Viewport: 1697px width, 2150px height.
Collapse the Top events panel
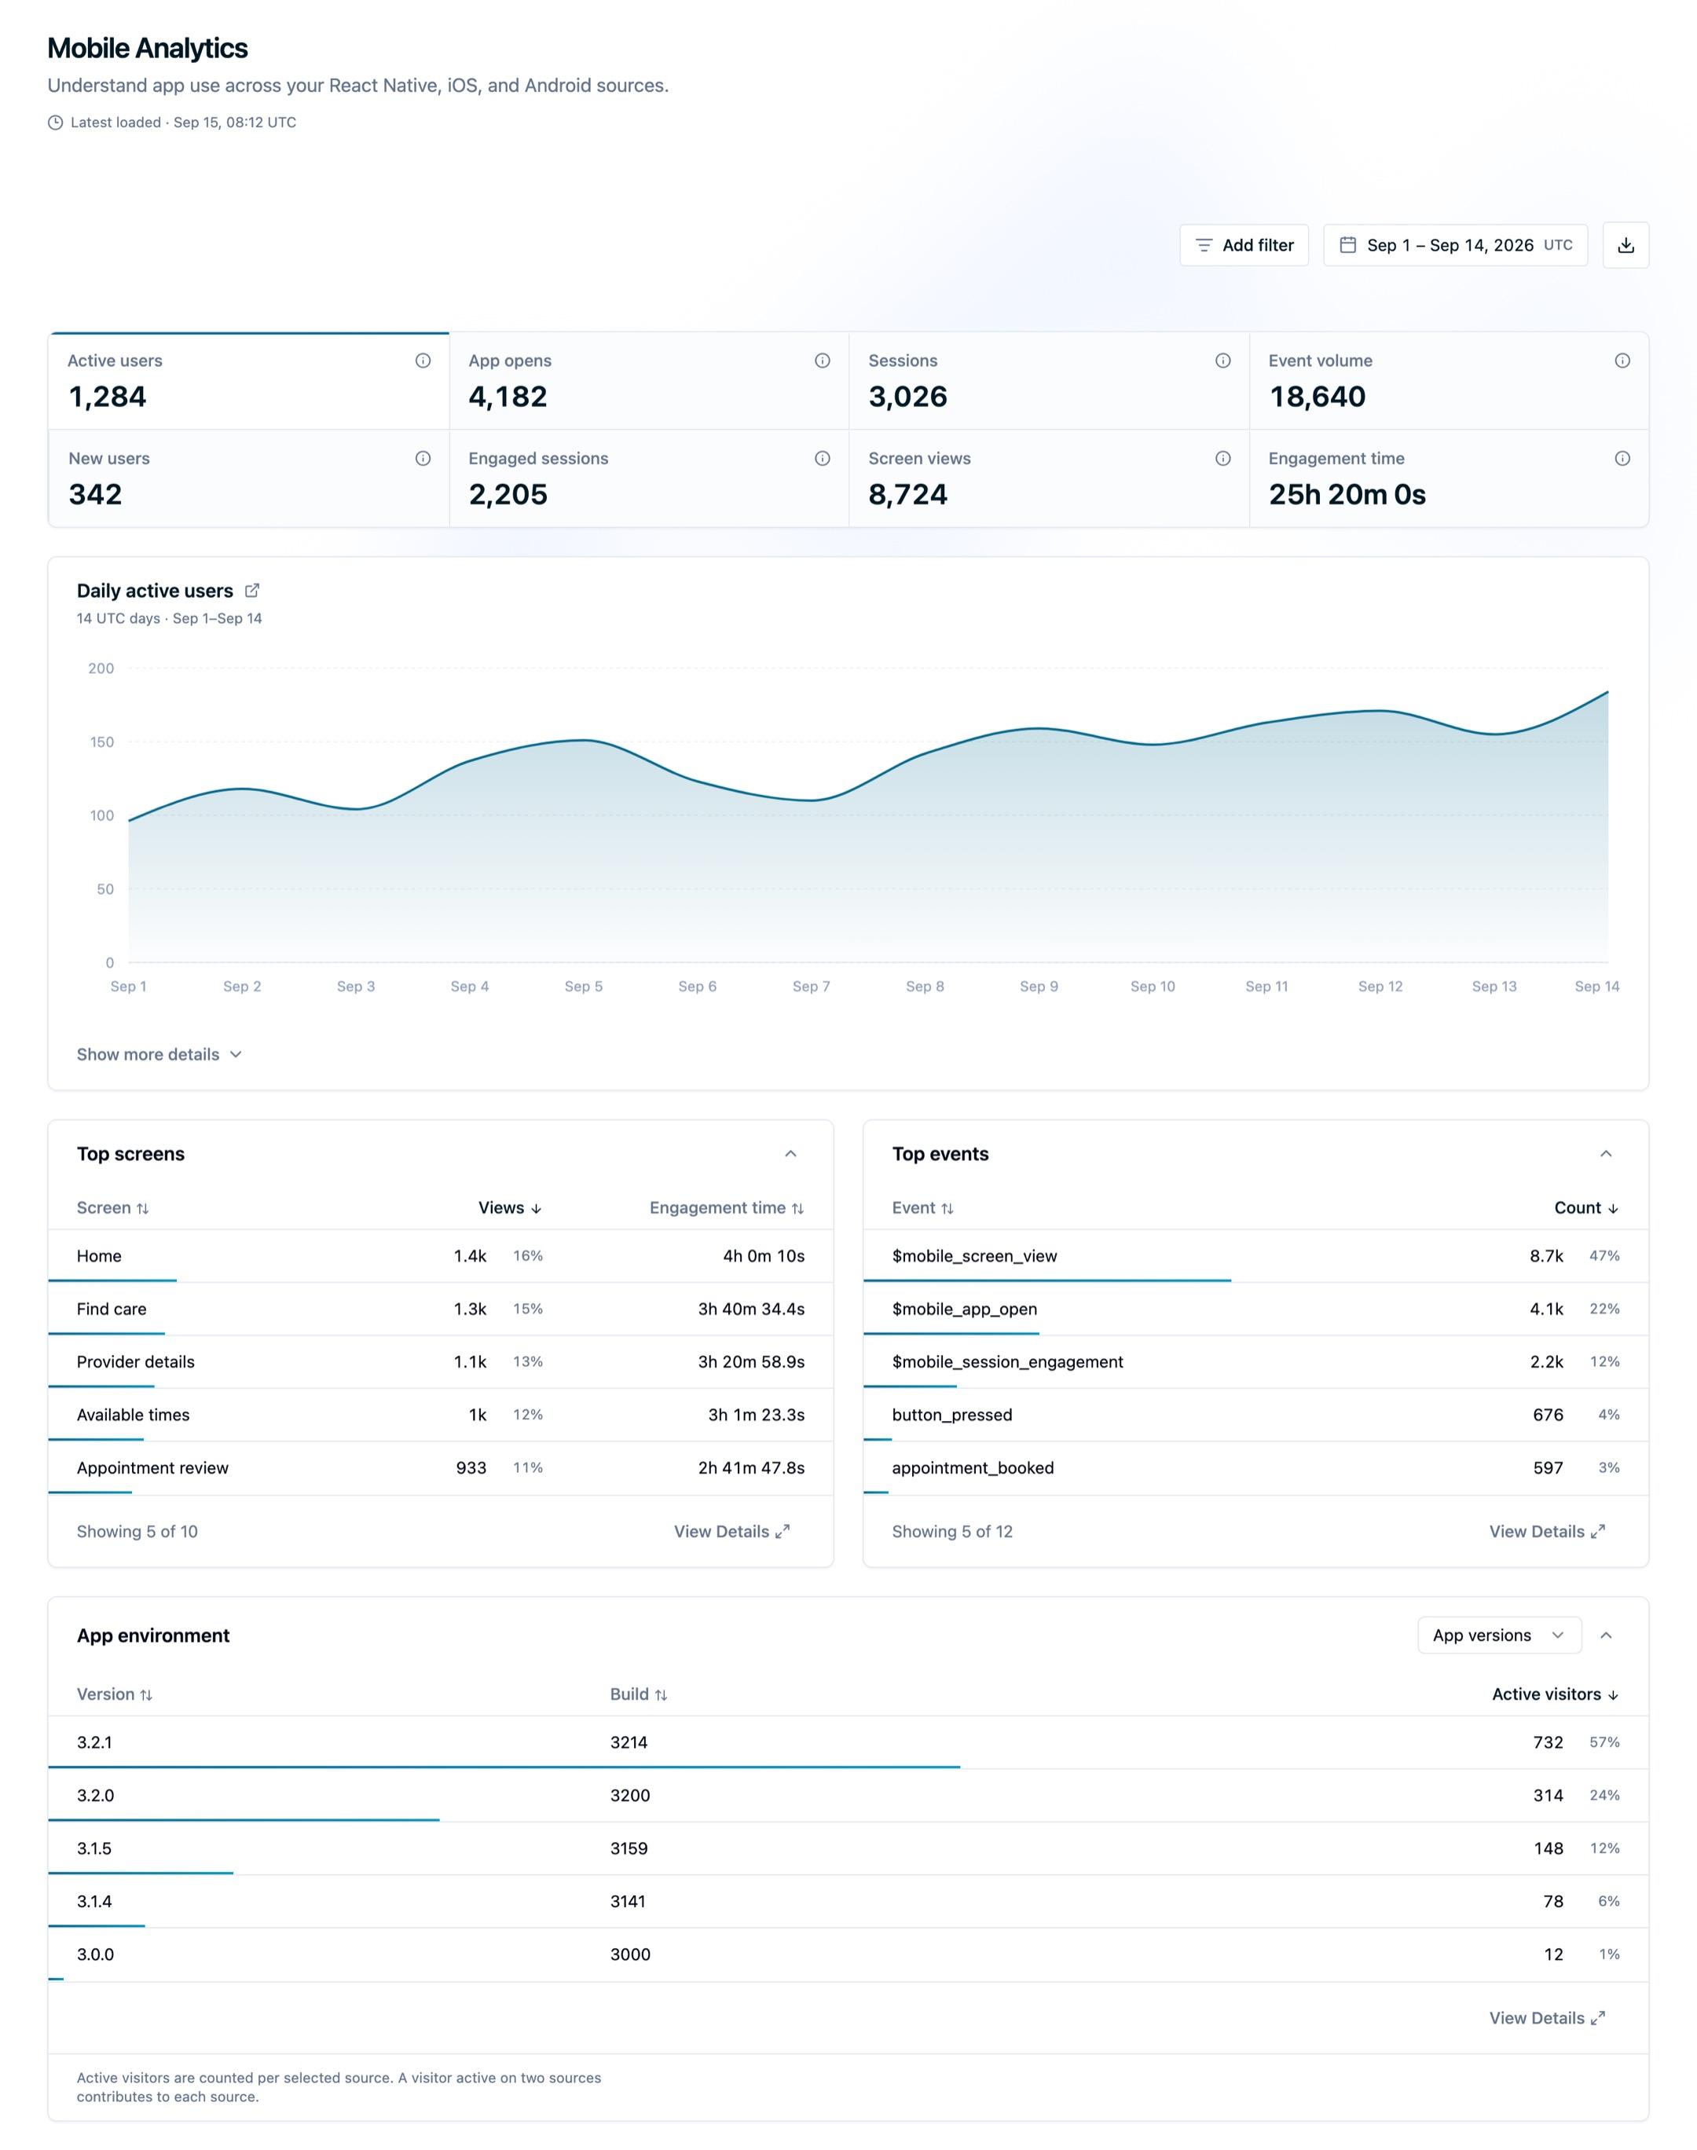(x=1606, y=1153)
